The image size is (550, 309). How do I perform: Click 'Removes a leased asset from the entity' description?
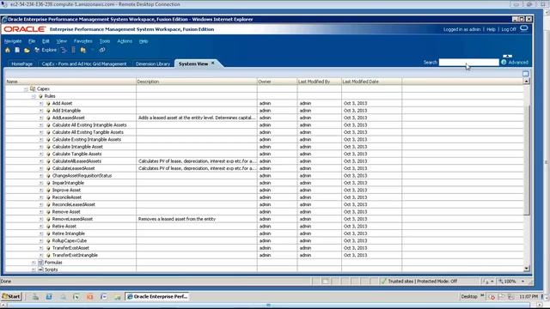click(x=177, y=219)
